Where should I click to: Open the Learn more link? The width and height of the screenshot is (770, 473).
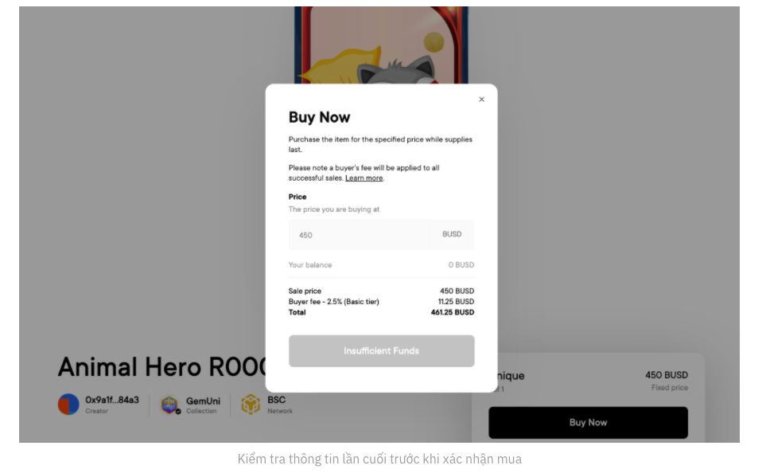[x=364, y=178]
